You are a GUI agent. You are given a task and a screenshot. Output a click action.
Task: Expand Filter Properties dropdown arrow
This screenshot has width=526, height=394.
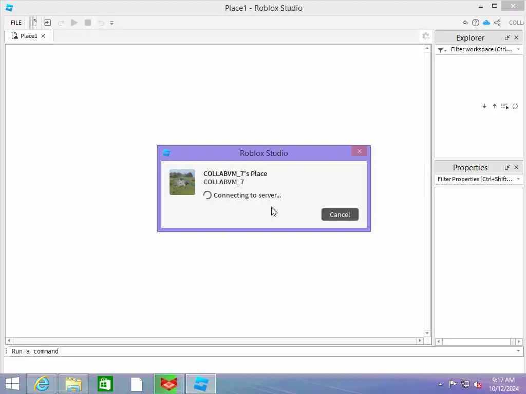(518, 179)
